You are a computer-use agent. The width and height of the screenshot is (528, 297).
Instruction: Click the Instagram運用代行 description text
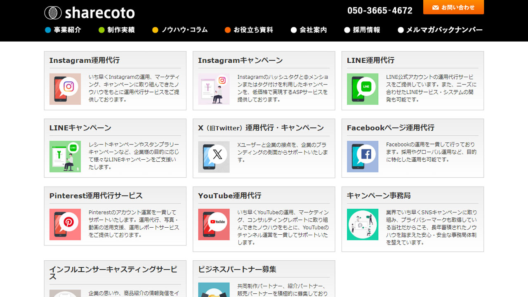pos(134,88)
